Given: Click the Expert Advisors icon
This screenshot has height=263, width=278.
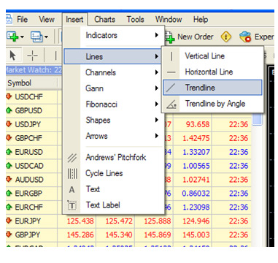Looking at the screenshot, I should click(245, 37).
